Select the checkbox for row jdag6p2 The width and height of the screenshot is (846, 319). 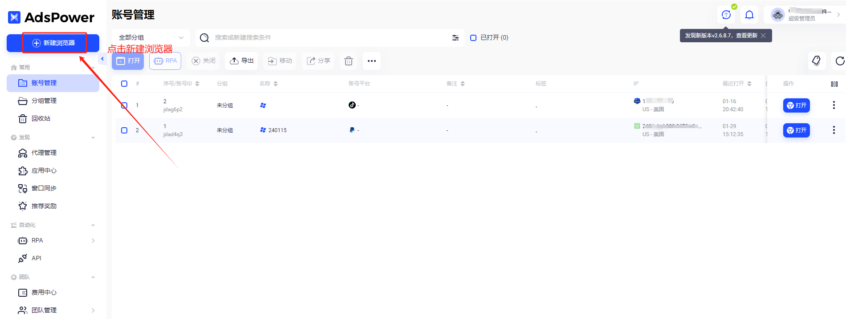(x=124, y=105)
